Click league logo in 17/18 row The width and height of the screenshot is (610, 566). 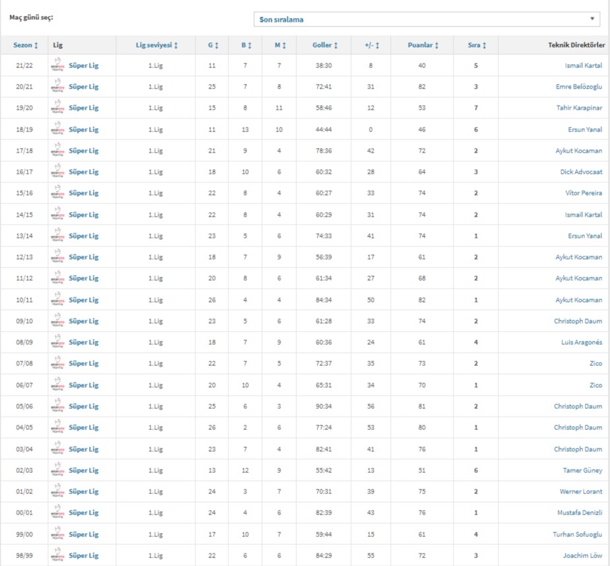pyautogui.click(x=57, y=151)
